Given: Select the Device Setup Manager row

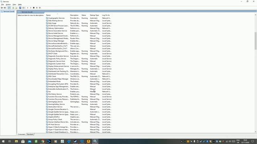Looking at the screenshot, I should [x=79, y=41].
